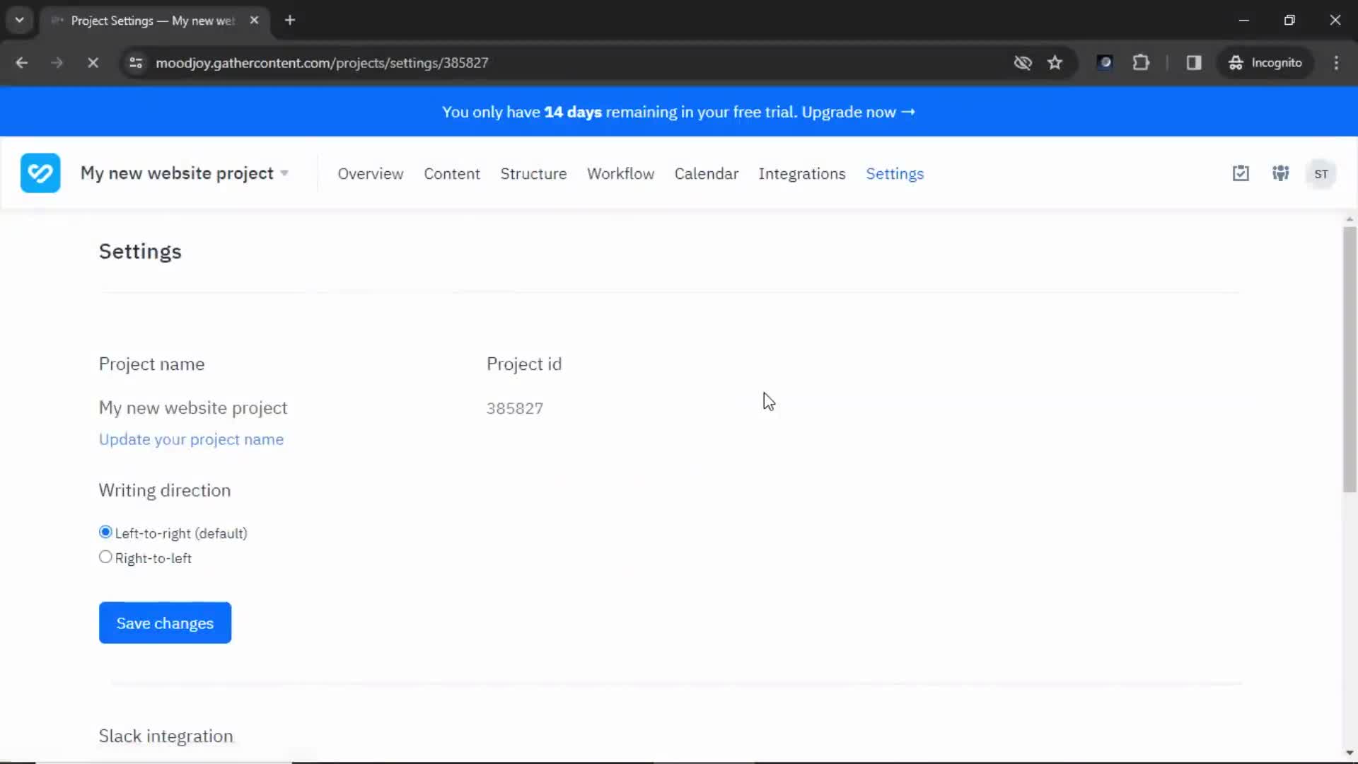This screenshot has height=764, width=1358.
Task: Click the GatherContent logo icon
Action: pos(40,173)
